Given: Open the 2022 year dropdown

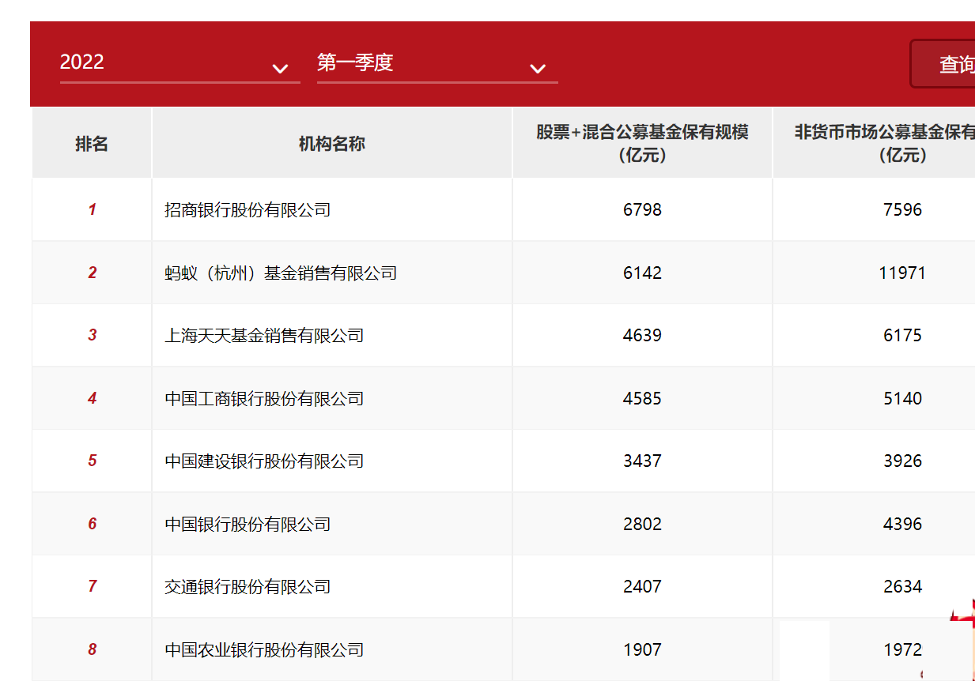Looking at the screenshot, I should (x=180, y=63).
